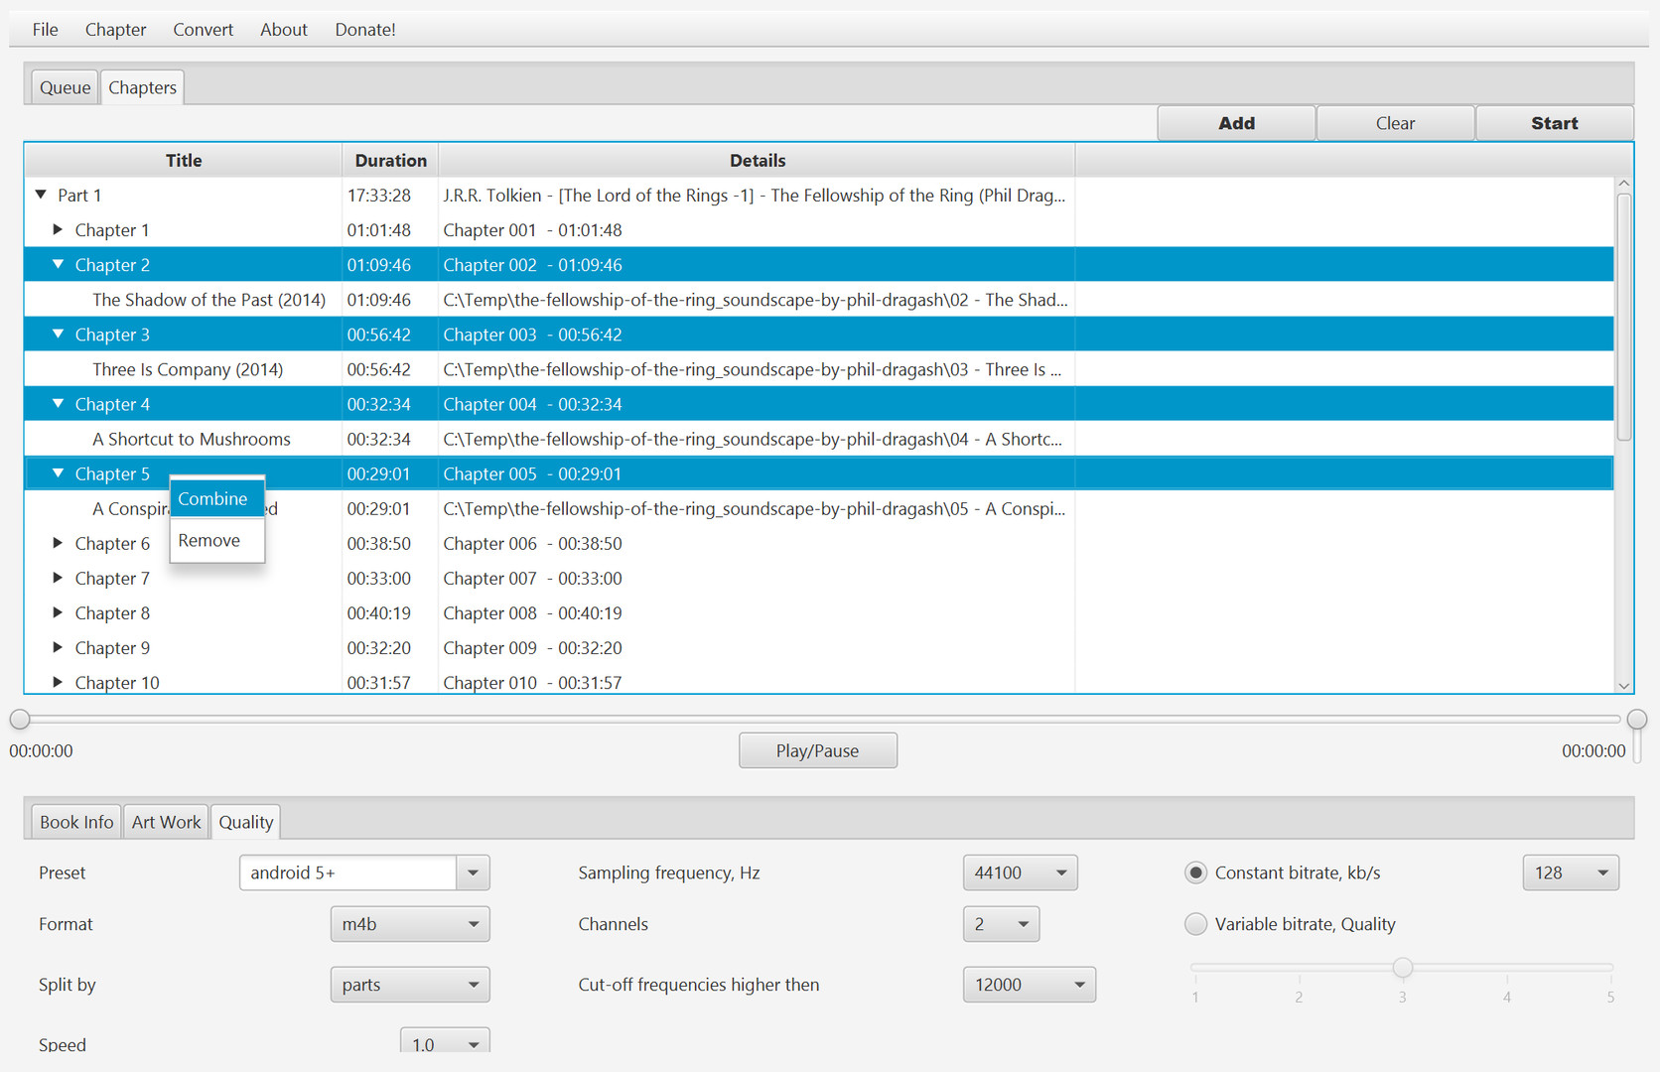Click the chapter list vertical scrollbar thumb
Viewport: 1660px width, 1072px height.
1623,317
